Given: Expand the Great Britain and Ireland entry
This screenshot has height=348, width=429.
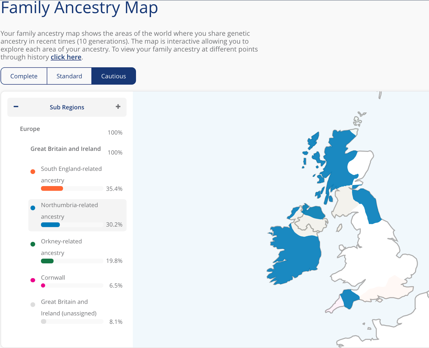Looking at the screenshot, I should 65,149.
